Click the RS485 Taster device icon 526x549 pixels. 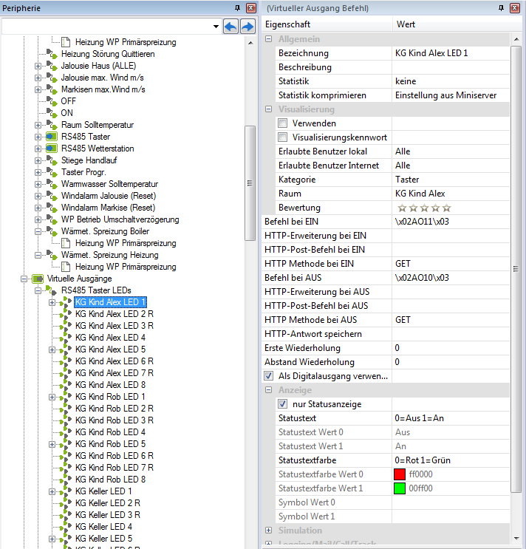[x=52, y=137]
